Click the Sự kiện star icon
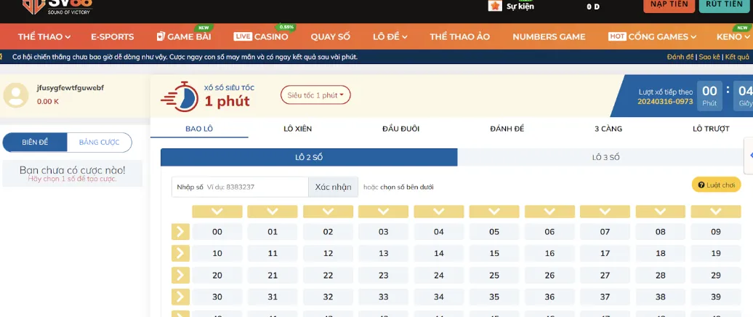The image size is (753, 317). click(495, 6)
